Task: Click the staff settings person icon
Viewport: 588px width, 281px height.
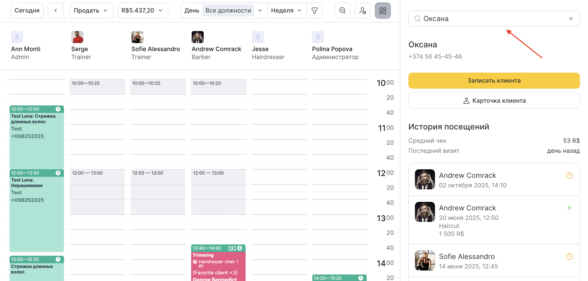Action: point(362,11)
